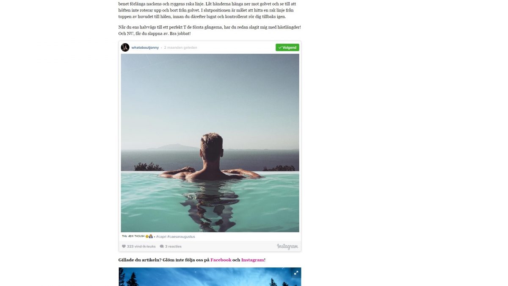Click the paragraph starting 'När du ens halvvägs'
Screen dimensions: 508x286
click(x=210, y=30)
